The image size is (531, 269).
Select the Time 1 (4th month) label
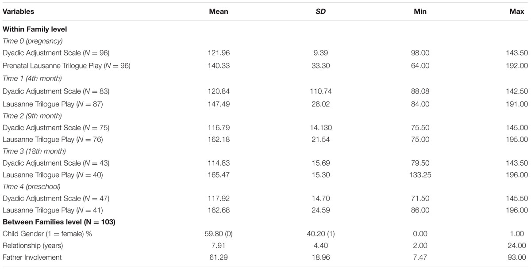pyautogui.click(x=32, y=79)
